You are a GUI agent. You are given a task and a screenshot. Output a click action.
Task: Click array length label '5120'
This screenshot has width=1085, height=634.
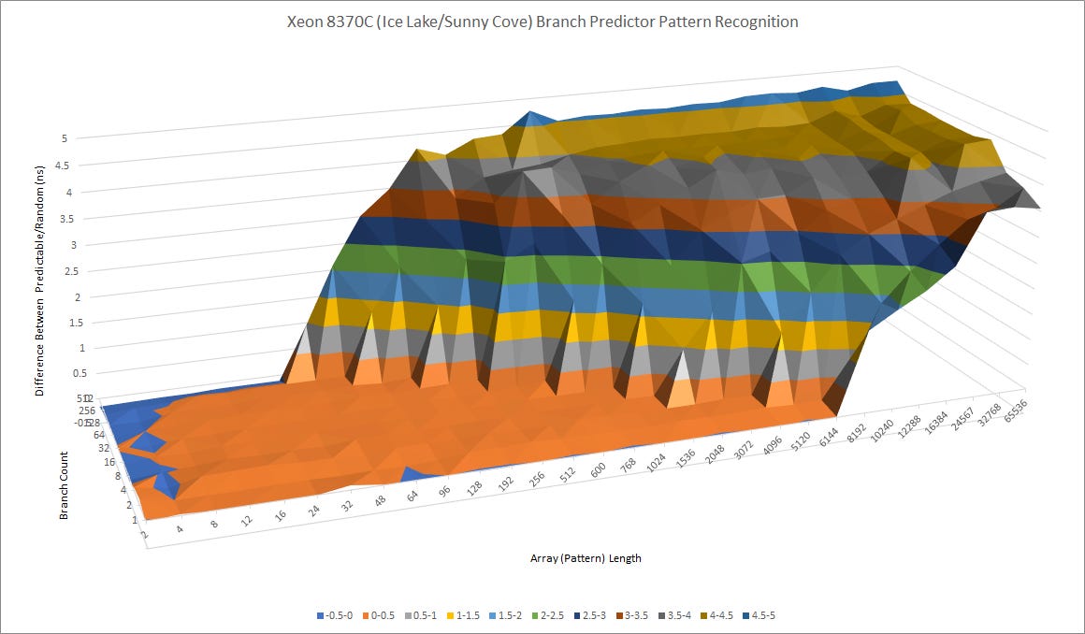tap(801, 441)
